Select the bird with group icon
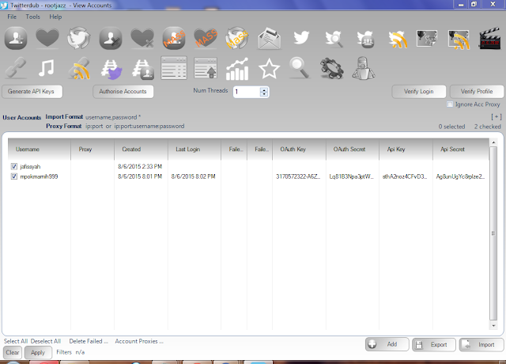 pyautogui.click(x=365, y=39)
